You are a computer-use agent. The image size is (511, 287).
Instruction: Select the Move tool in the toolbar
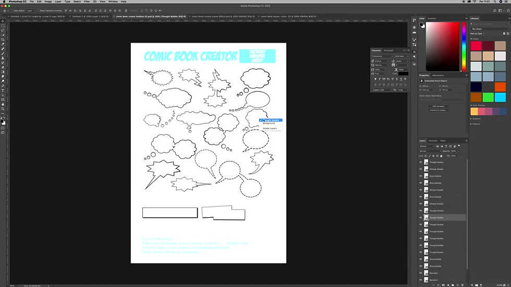[3, 21]
